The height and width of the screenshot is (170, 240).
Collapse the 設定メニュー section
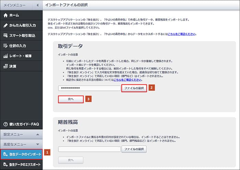tap(37, 134)
